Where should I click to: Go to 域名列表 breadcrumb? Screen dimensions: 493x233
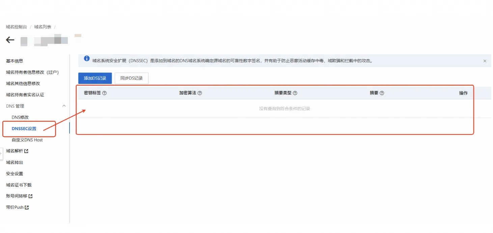coord(43,27)
